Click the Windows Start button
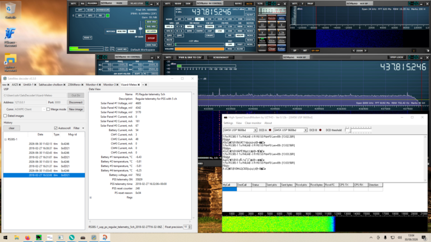Image resolution: width=431 pixels, height=242 pixels. pyautogui.click(x=5, y=238)
